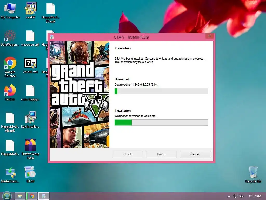Click the 'GTA V - InstallPRO©' title

tap(131, 37)
